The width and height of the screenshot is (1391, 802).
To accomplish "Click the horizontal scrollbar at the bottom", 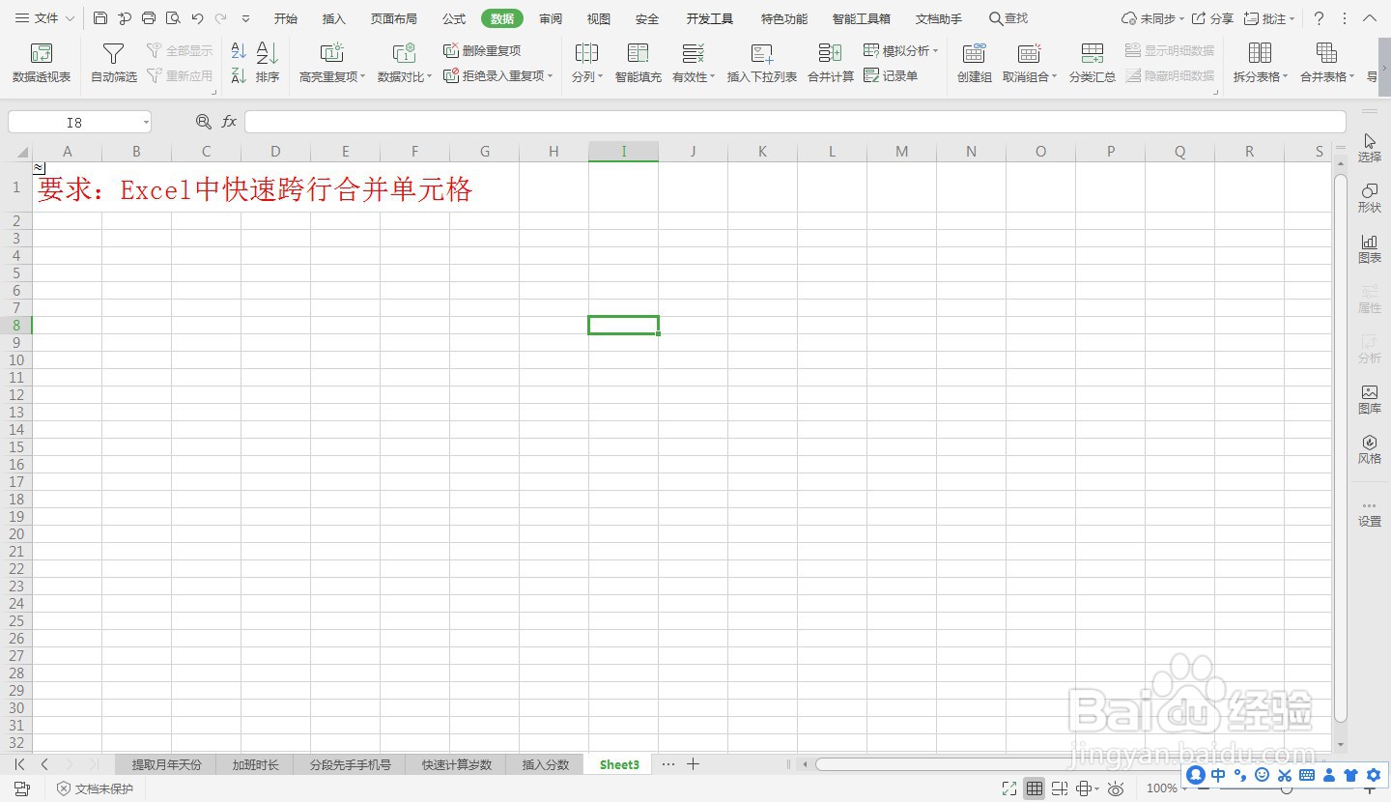I will [x=1070, y=764].
